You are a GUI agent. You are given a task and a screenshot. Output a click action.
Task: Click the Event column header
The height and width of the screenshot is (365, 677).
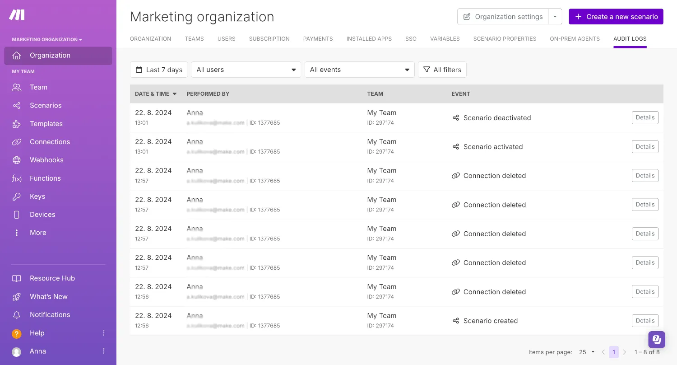point(461,94)
